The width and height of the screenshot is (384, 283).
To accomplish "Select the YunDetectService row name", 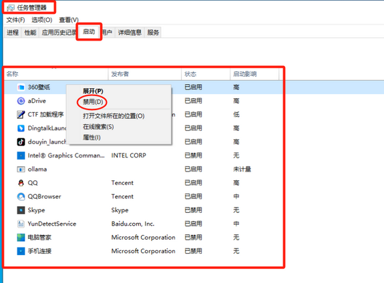I will coord(52,224).
